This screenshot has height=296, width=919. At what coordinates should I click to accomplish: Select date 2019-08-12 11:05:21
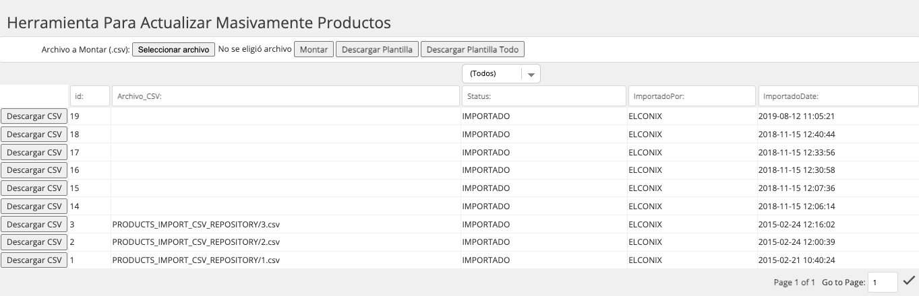[x=797, y=116]
